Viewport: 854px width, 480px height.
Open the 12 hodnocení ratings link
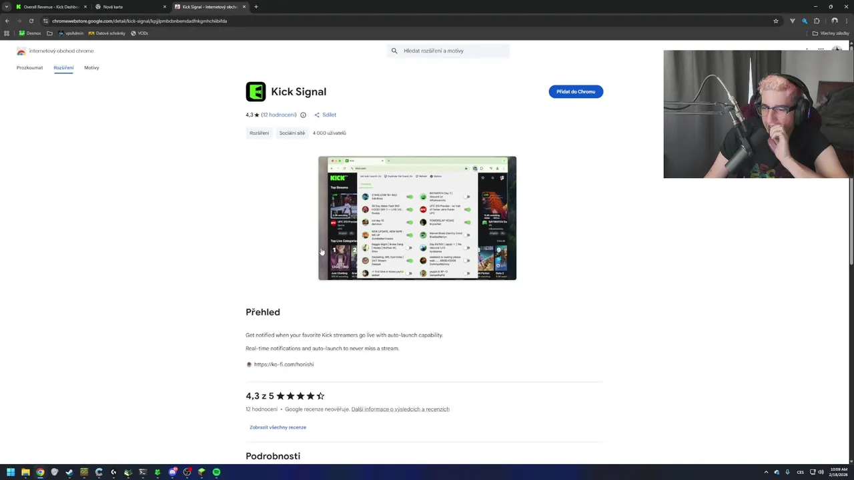click(279, 115)
